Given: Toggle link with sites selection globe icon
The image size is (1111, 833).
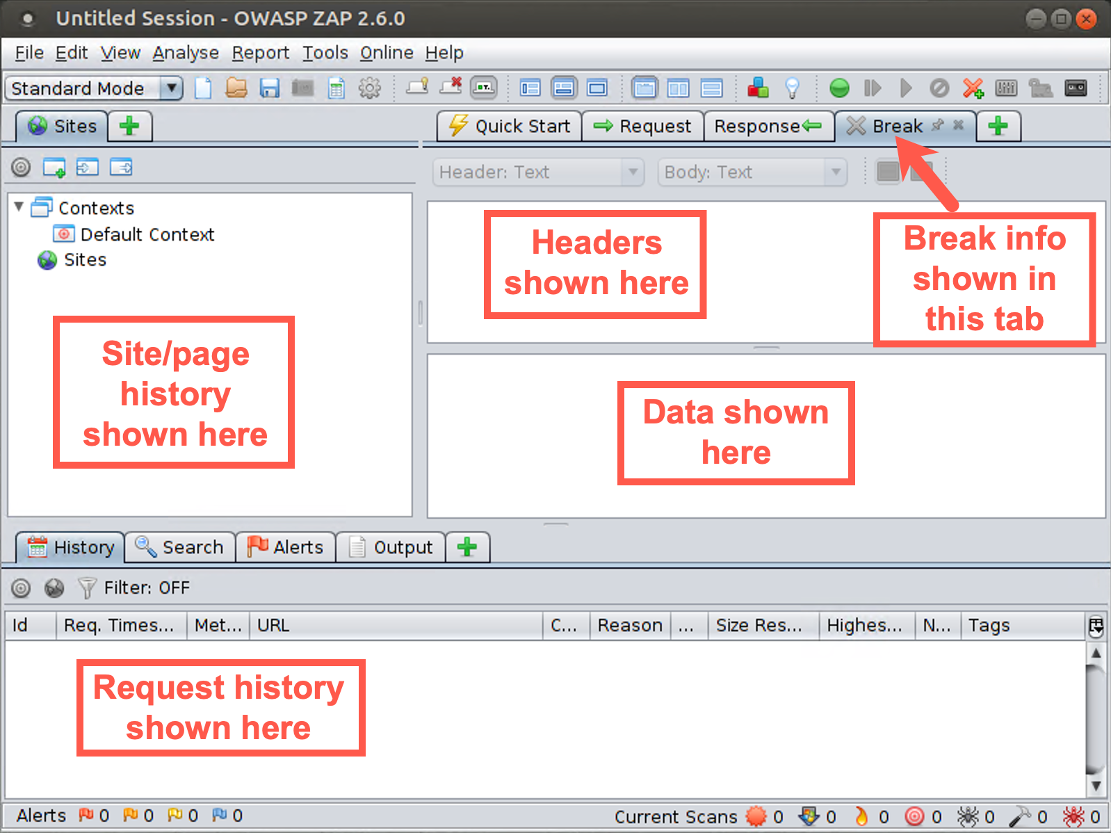Looking at the screenshot, I should tap(54, 588).
